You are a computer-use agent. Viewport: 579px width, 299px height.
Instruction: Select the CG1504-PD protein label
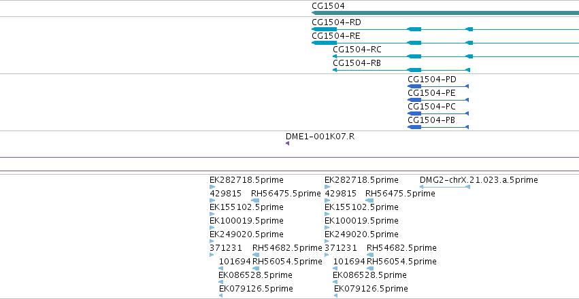pyautogui.click(x=431, y=80)
